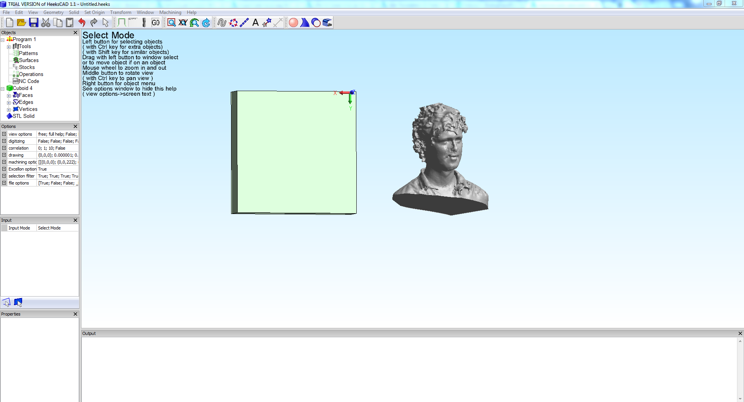Screen dimensions: 744x402
Task: Collapse the Program 1 tree node
Action: pos(2,40)
